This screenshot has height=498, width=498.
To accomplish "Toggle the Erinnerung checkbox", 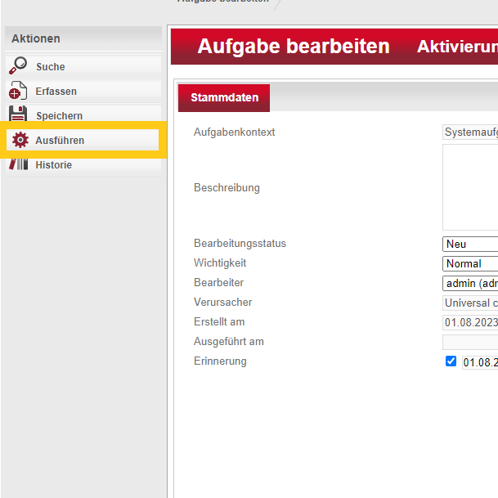I will coord(451,361).
